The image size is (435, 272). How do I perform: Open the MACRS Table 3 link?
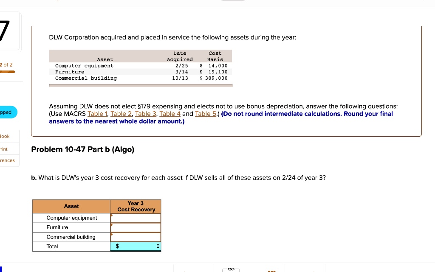coord(146,114)
